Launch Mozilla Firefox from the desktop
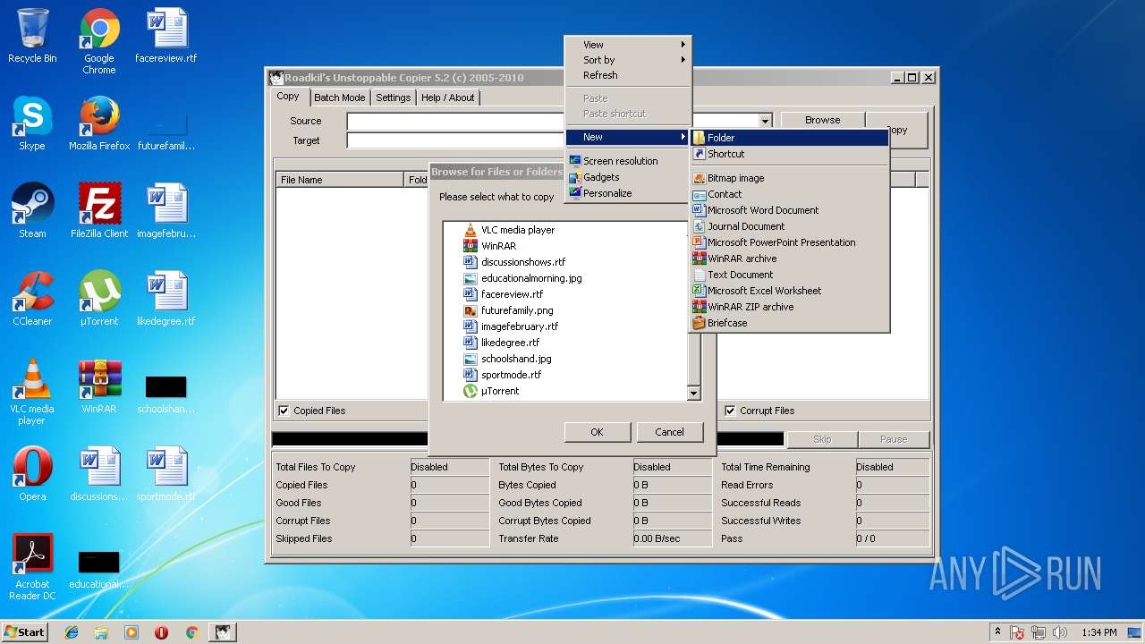Viewport: 1145px width, 644px height. 99,124
